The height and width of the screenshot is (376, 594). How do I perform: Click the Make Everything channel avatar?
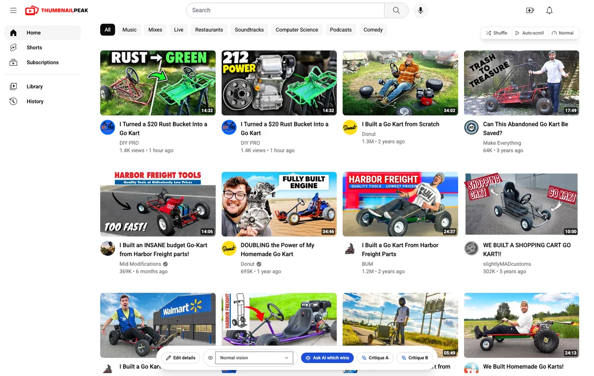point(471,127)
